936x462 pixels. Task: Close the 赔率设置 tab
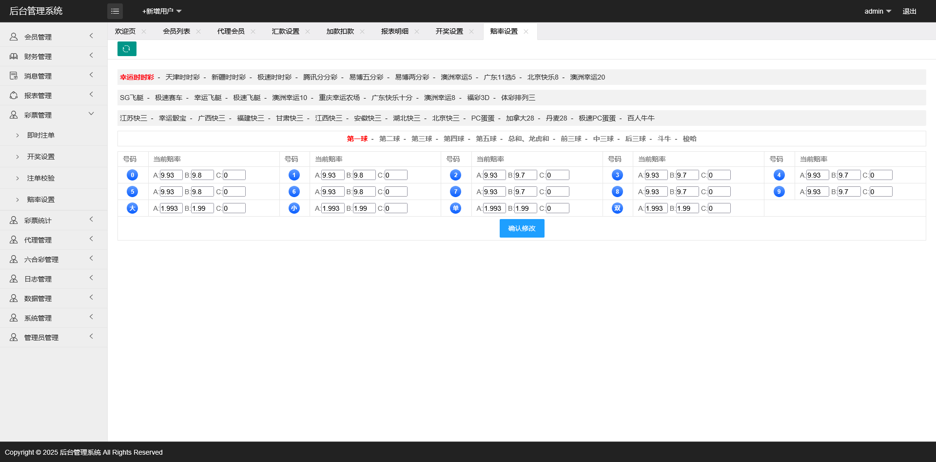pyautogui.click(x=526, y=31)
